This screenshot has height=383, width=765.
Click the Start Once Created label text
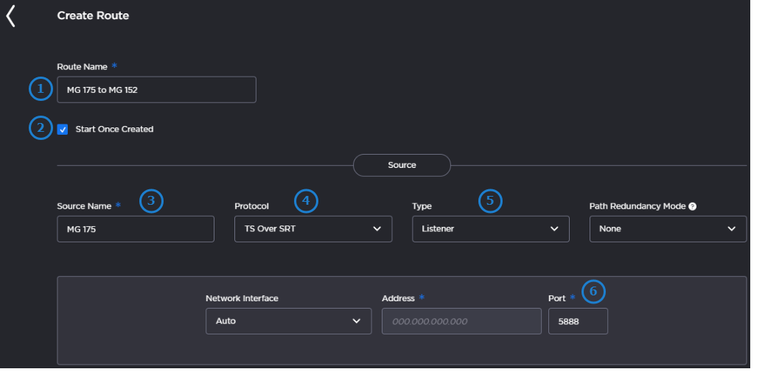pyautogui.click(x=114, y=130)
